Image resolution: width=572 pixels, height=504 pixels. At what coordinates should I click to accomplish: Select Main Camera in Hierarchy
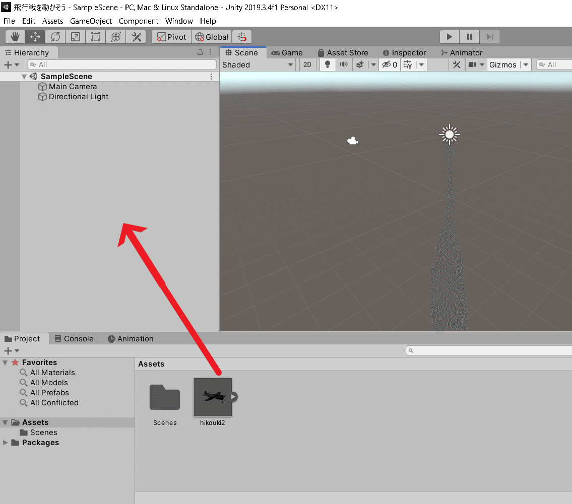coord(73,87)
